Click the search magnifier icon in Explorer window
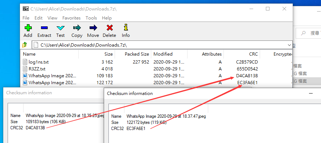Screen dimensions: 321x143 click(x=303, y=33)
